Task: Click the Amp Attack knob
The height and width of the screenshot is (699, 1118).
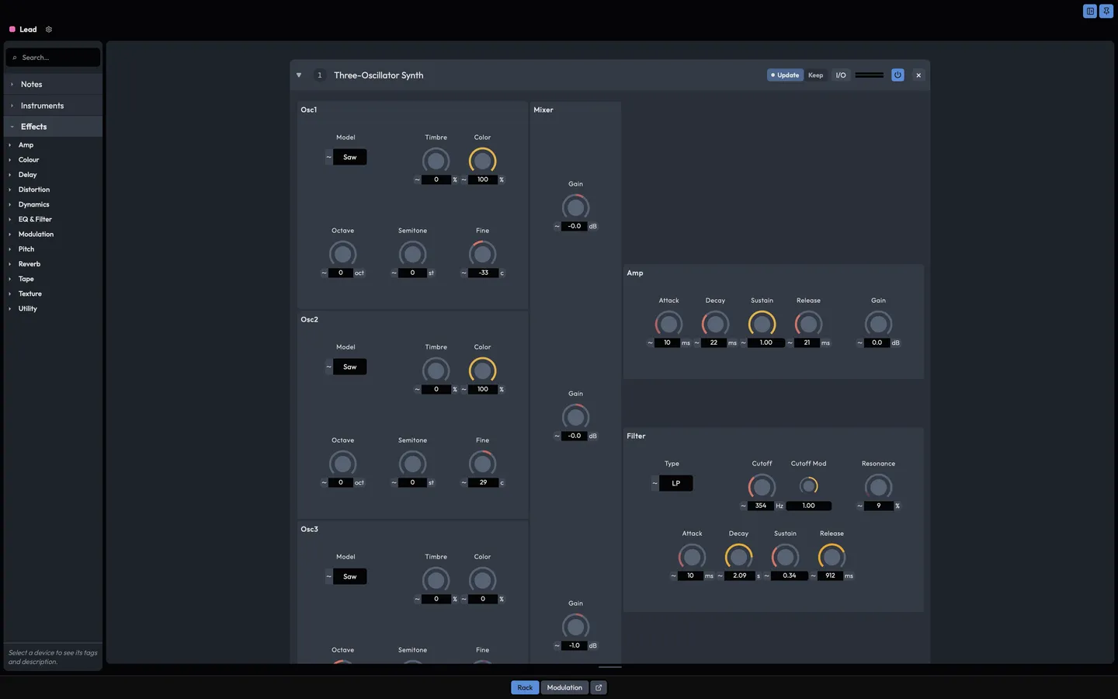Action: click(x=668, y=324)
